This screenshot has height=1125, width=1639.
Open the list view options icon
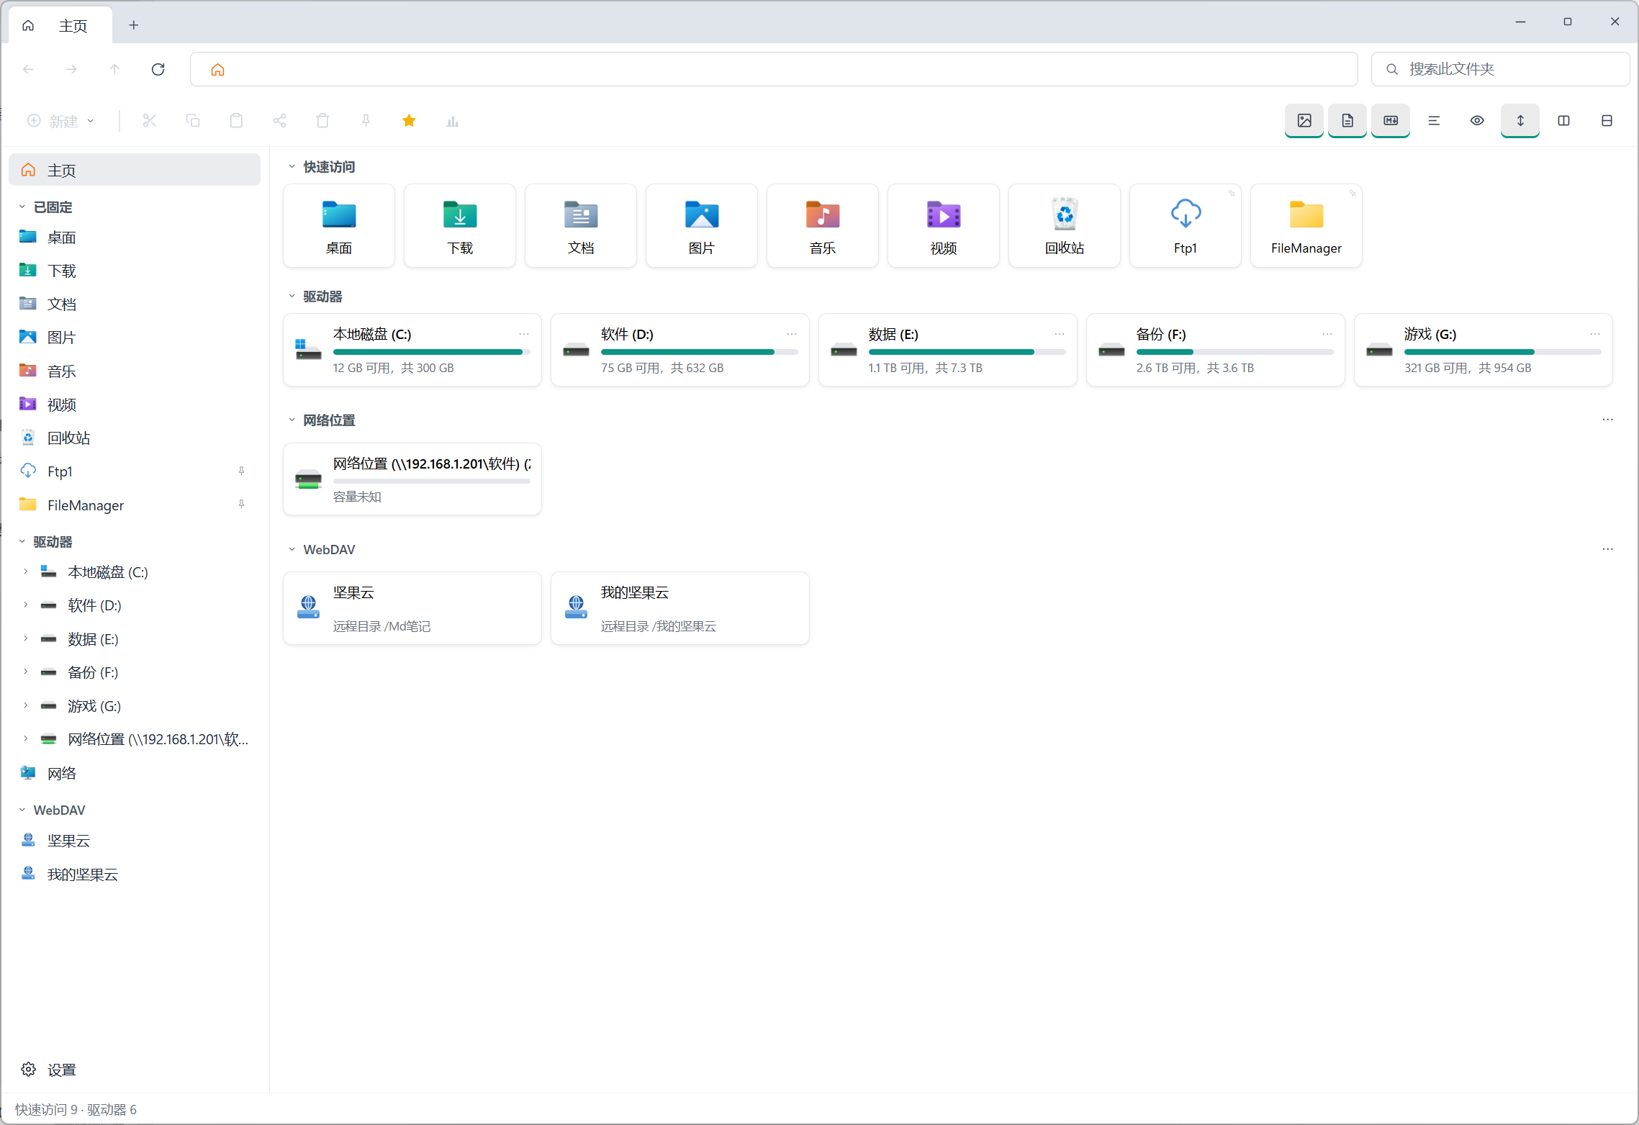click(1433, 120)
